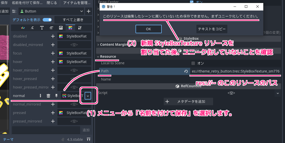The height and width of the screenshot is (143, 285).
Task: Click the 保存 button
Action: pos(4,3)
